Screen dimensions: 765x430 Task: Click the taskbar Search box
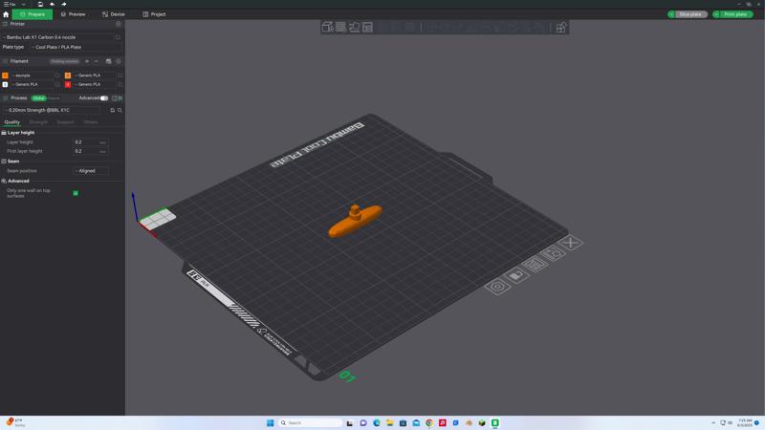pyautogui.click(x=311, y=422)
